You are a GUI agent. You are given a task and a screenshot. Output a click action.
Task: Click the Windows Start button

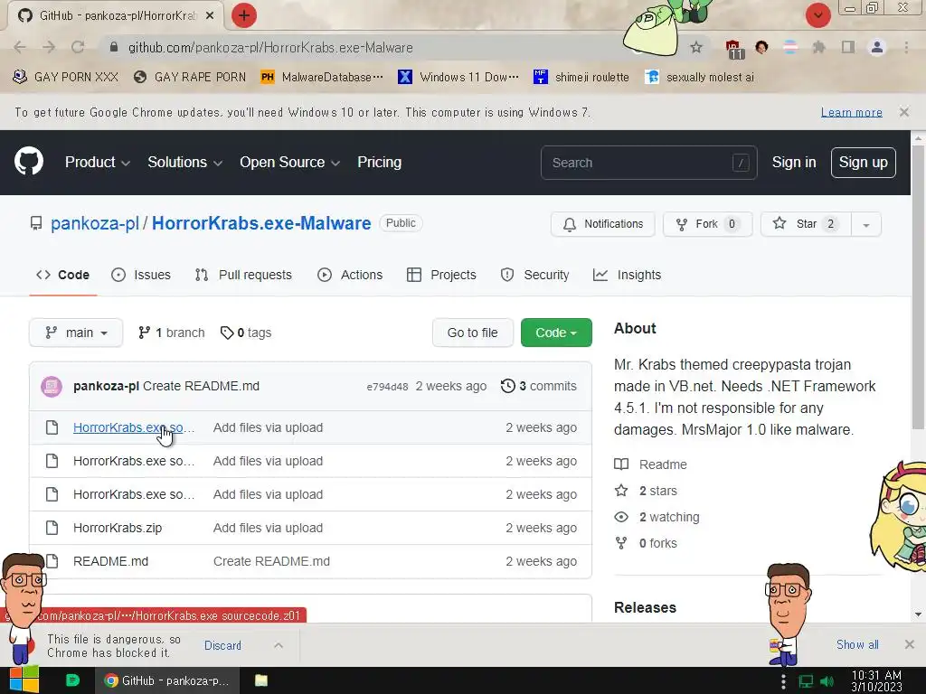point(24,680)
